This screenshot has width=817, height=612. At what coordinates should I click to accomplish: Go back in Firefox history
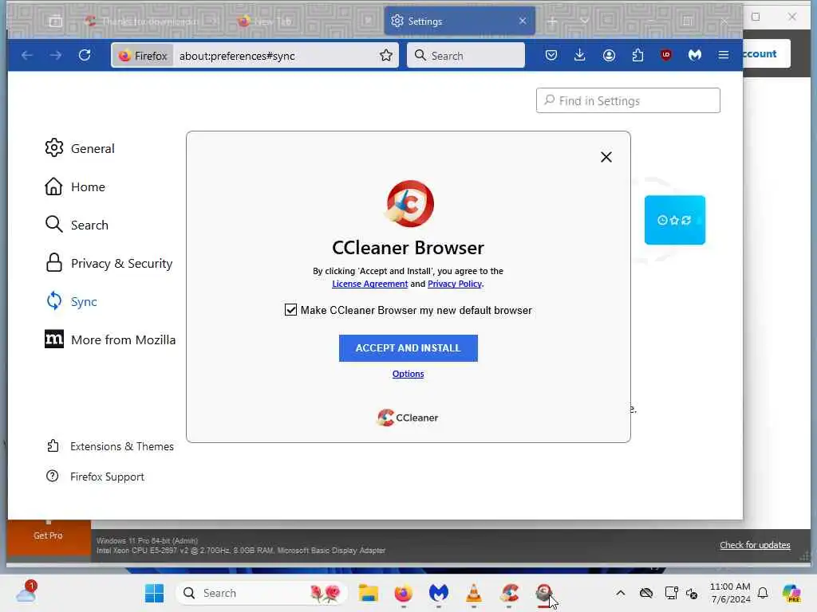27,55
